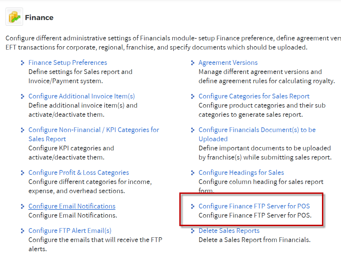
Task: Open Configure Financials Document(s) to be Uploaded
Action: click(257, 134)
